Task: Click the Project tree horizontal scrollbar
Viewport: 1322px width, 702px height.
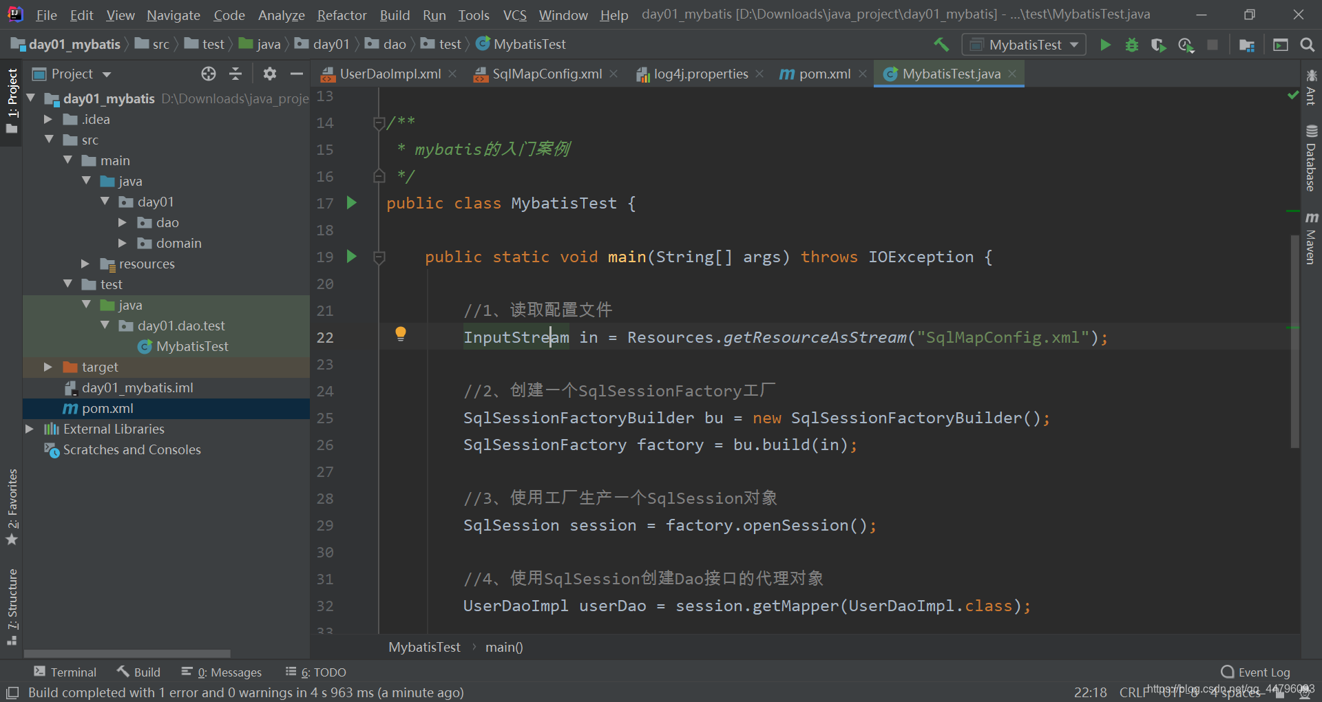Action: point(127,654)
